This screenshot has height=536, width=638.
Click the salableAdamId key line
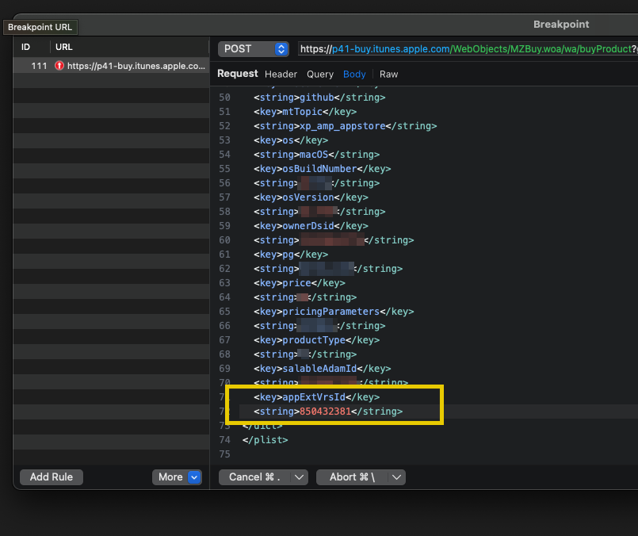click(323, 369)
